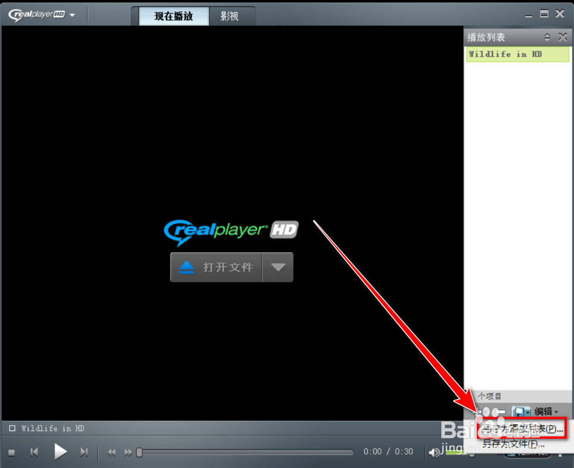Switch to the 现在播放 tab
The width and height of the screenshot is (574, 468).
point(173,16)
